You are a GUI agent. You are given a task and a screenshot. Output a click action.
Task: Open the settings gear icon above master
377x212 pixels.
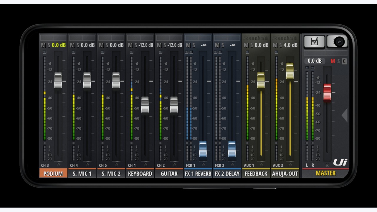[x=337, y=42]
